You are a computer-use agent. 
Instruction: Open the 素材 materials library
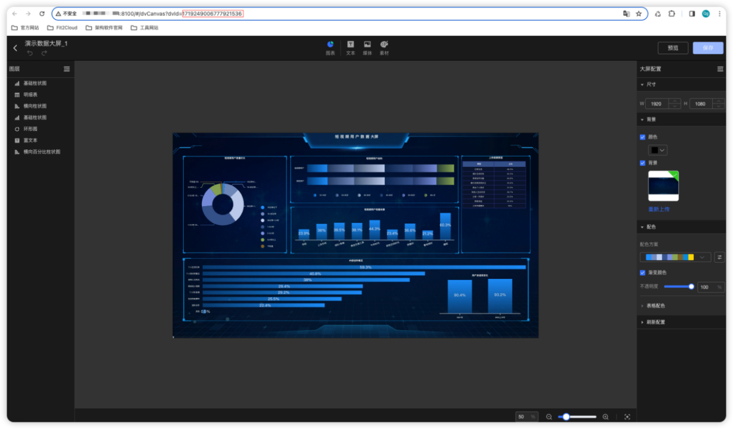coord(384,48)
